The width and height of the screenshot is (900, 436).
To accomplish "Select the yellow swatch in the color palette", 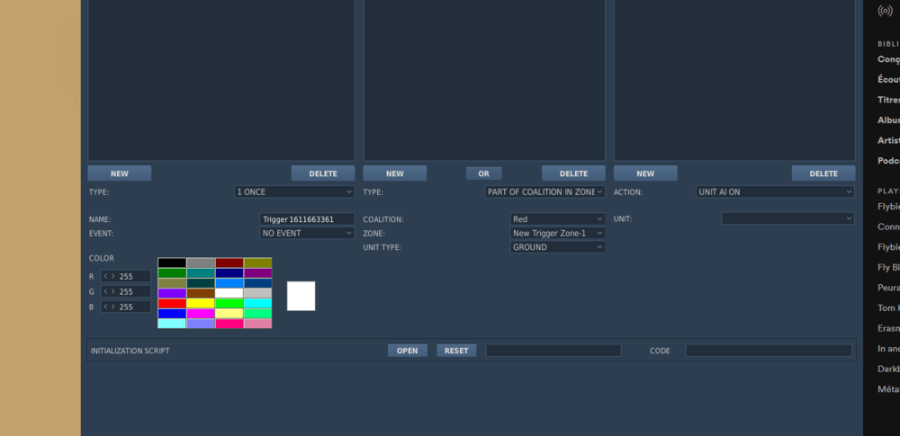I will (x=201, y=303).
